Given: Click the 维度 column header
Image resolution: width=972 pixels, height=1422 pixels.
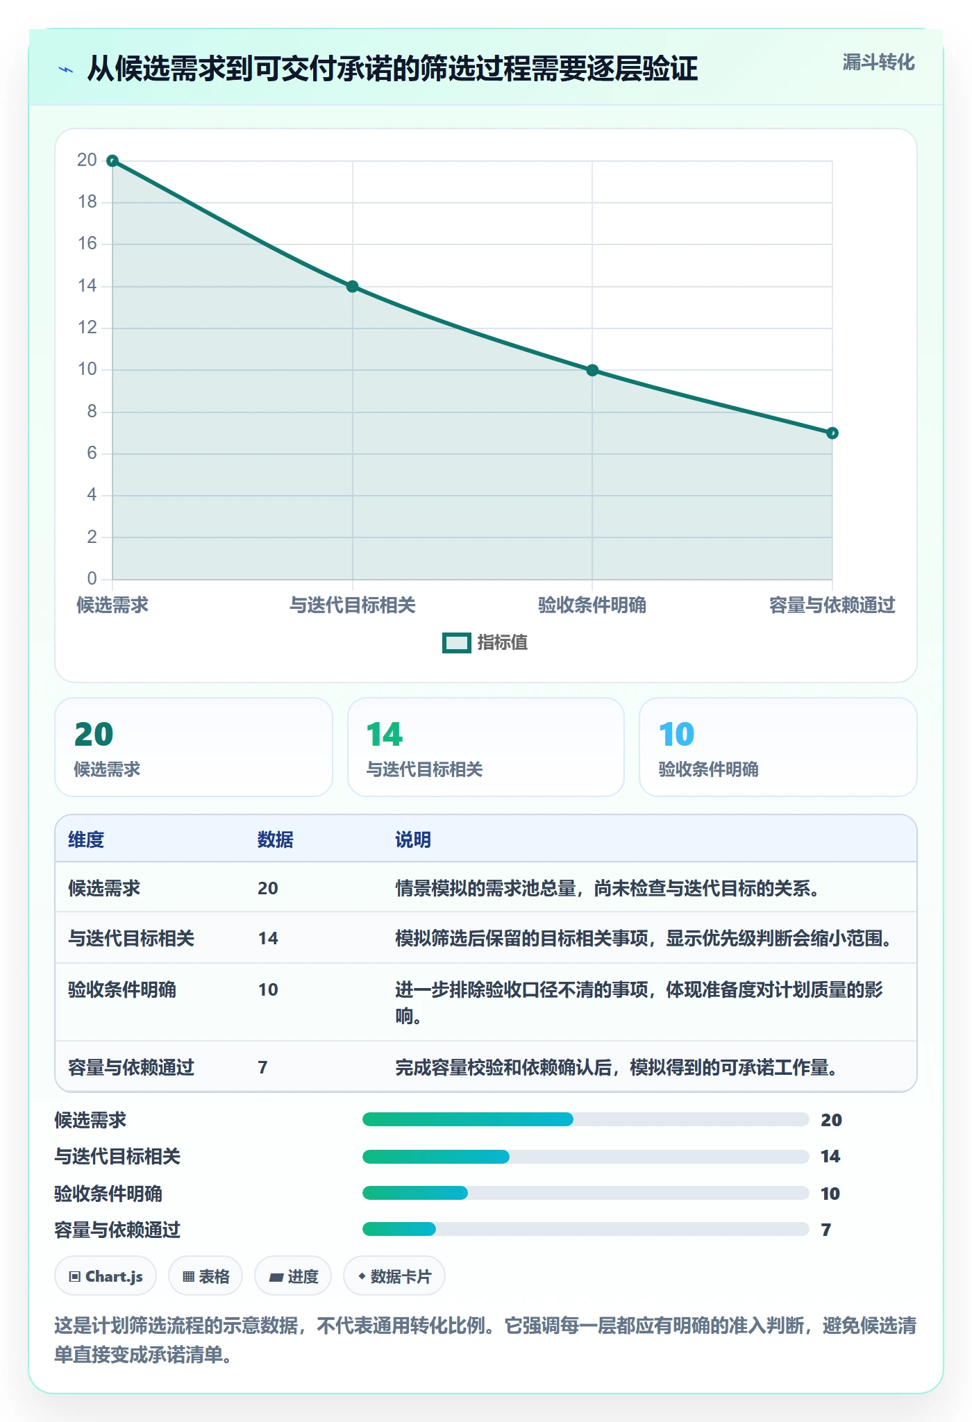Looking at the screenshot, I should point(86,839).
